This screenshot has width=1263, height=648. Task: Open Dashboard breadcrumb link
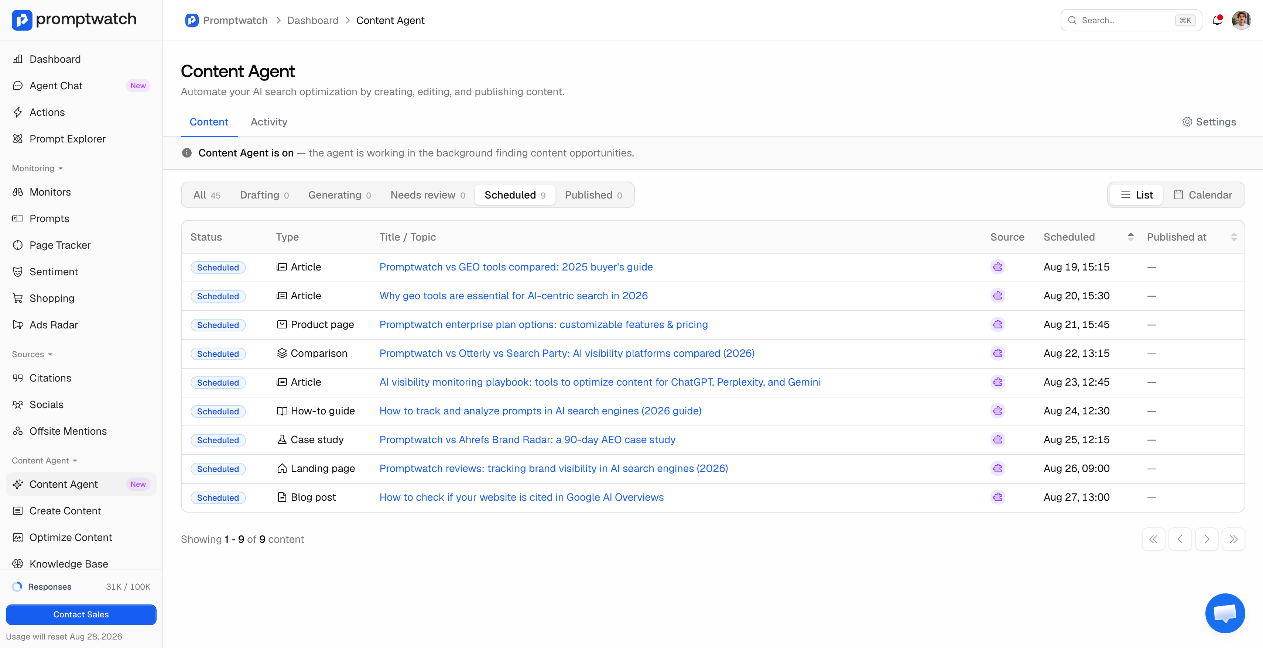point(312,20)
